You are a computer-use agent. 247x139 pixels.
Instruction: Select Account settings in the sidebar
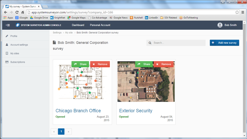26,45
